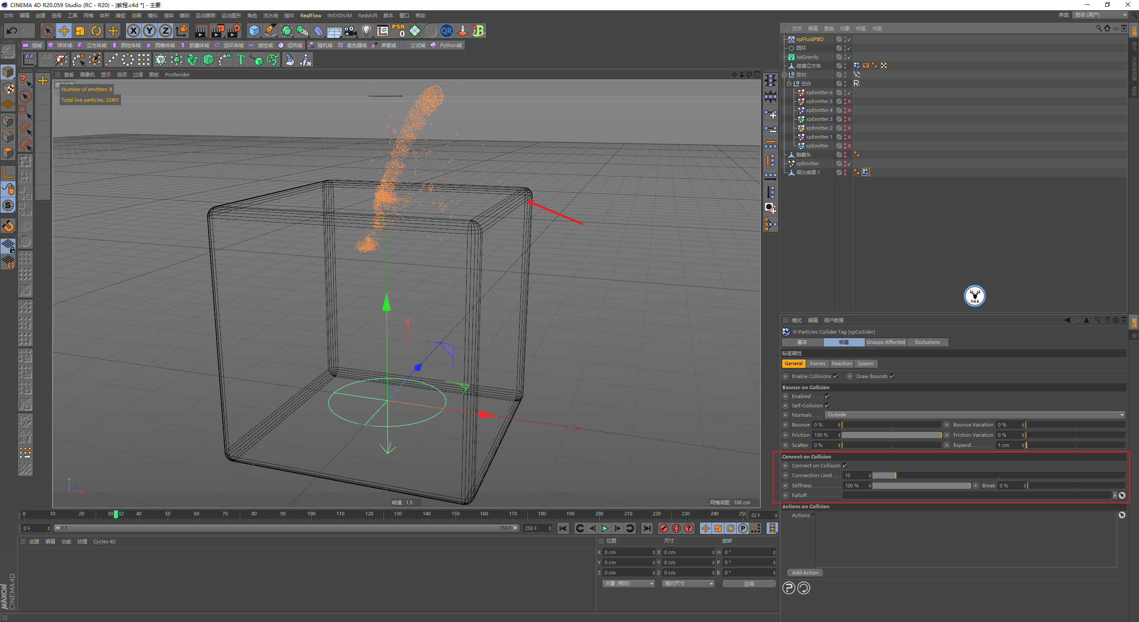This screenshot has height=622, width=1139.
Task: Click the Connection Limit stepper arrows
Action: click(x=870, y=476)
